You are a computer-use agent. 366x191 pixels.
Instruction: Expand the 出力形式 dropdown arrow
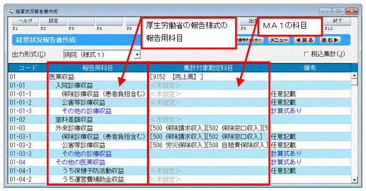coord(137,55)
